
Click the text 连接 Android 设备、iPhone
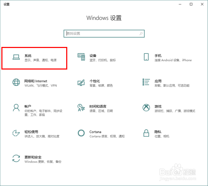(173, 60)
